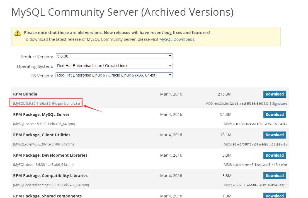Click the RPM Package, MySQL Server title

41,114
